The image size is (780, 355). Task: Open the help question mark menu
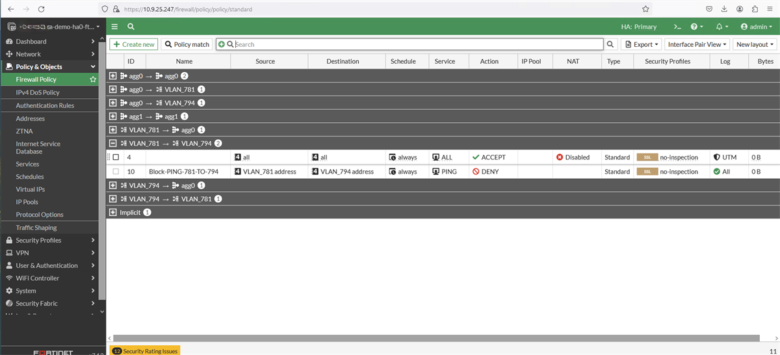[697, 27]
